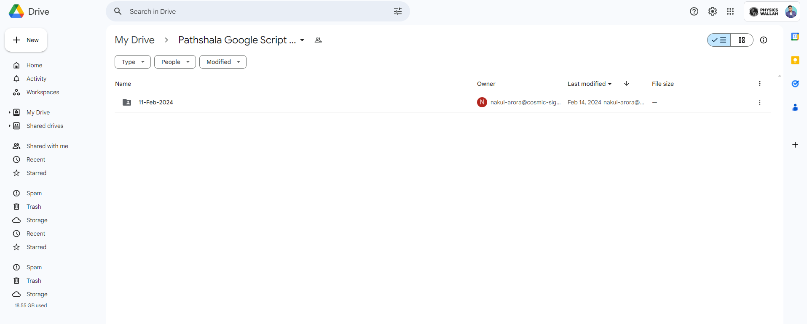The image size is (807, 324).
Task: Select My Drive in the sidebar
Action: click(38, 112)
